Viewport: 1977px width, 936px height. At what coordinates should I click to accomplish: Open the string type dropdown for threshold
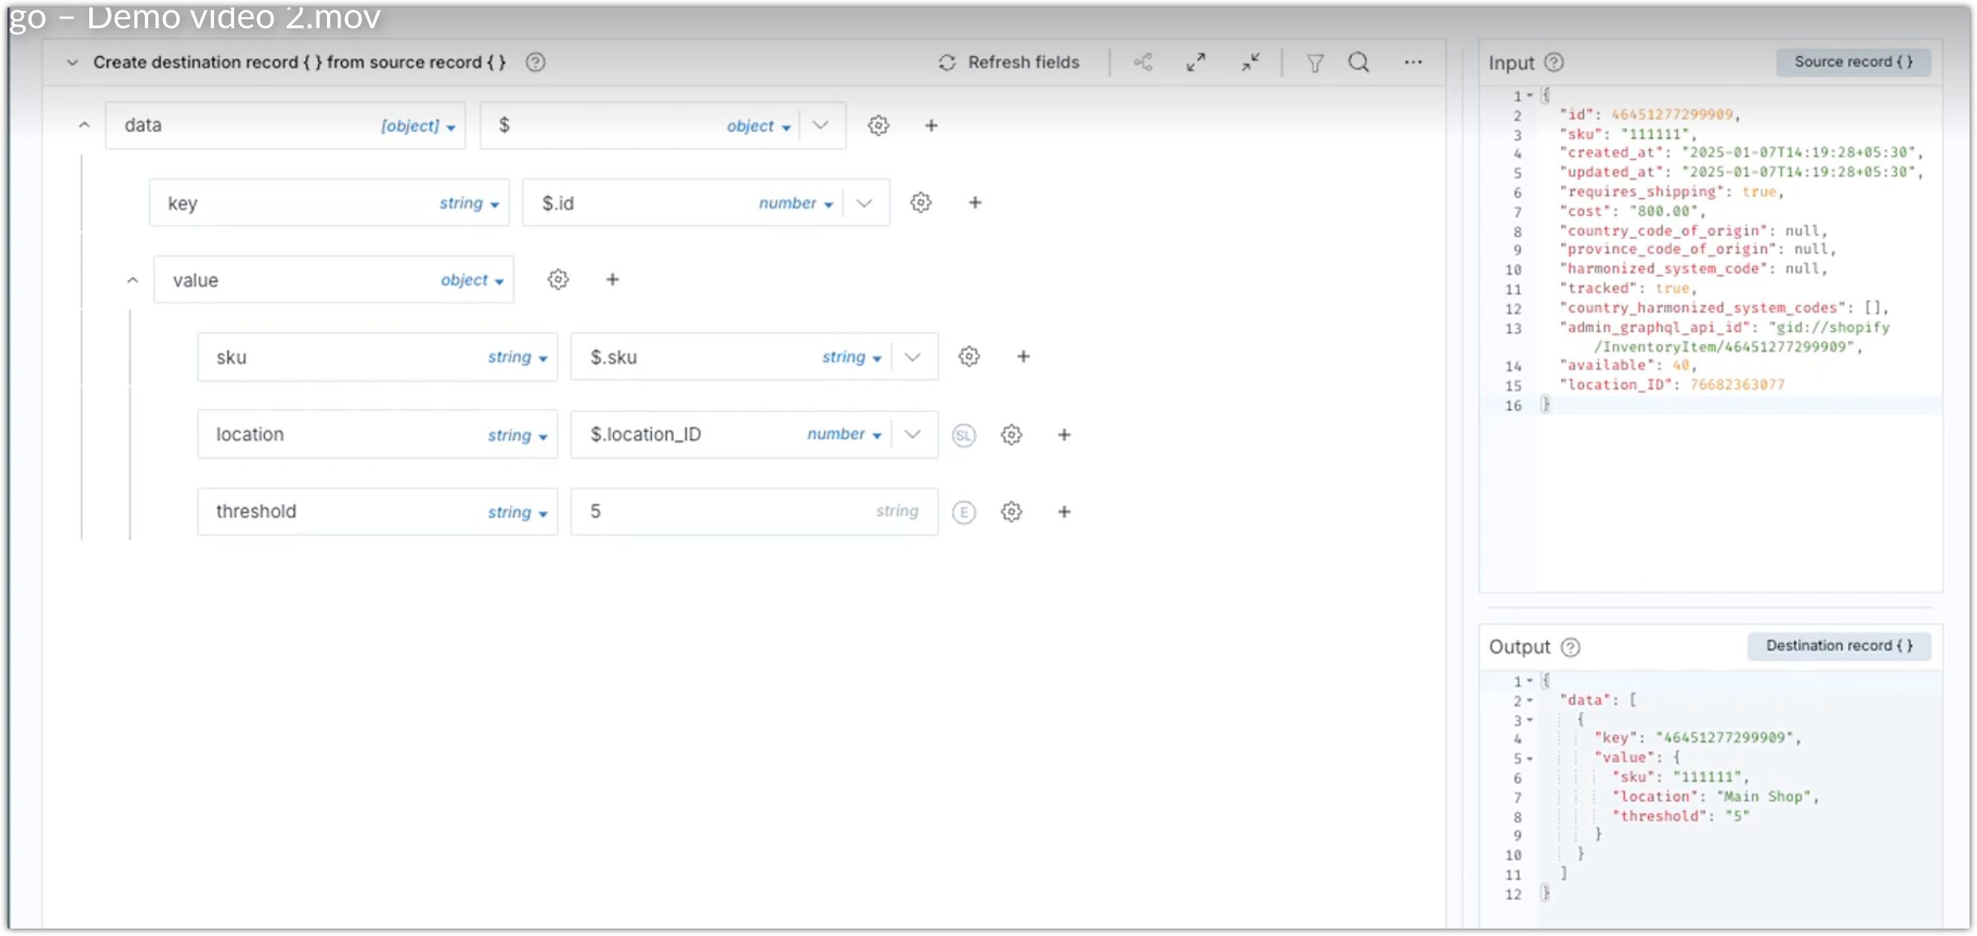coord(517,513)
